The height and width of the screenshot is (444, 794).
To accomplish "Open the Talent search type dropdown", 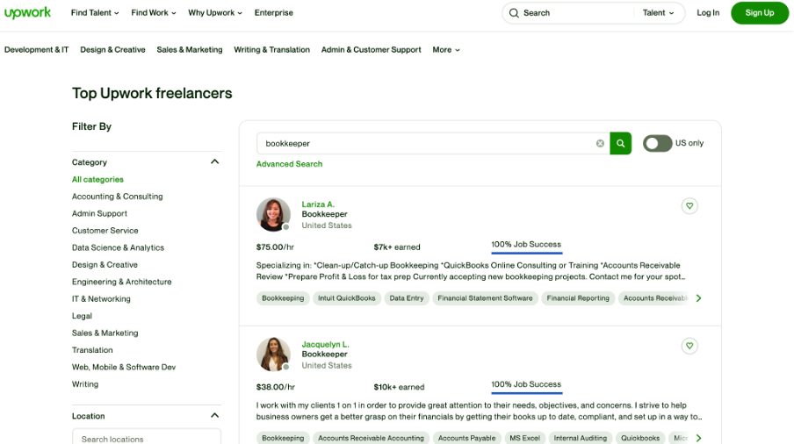I will coord(658,13).
